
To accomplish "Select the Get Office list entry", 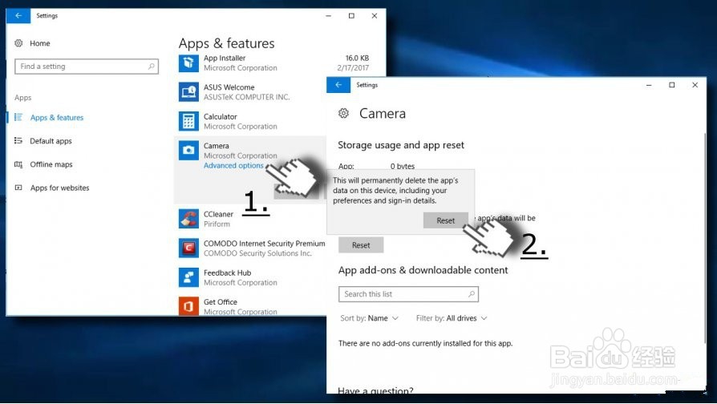I will [250, 306].
